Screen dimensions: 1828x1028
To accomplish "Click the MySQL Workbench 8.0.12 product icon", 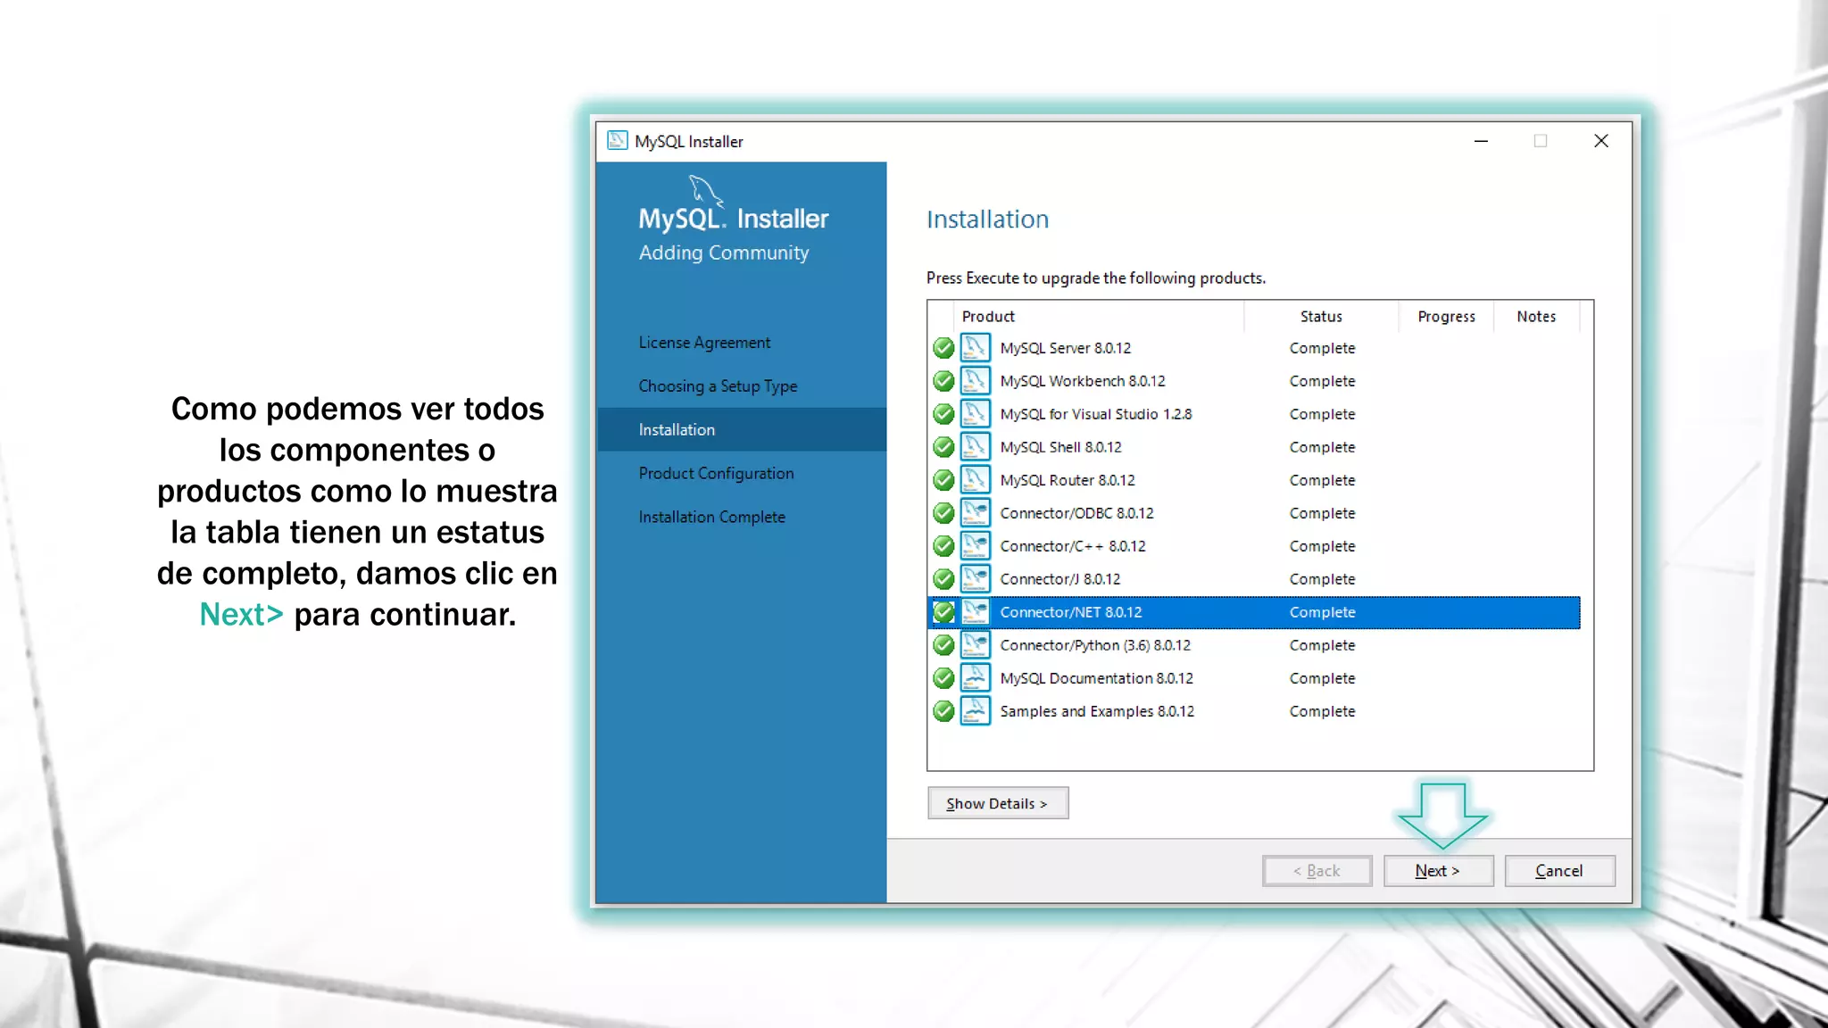I will click(x=975, y=381).
